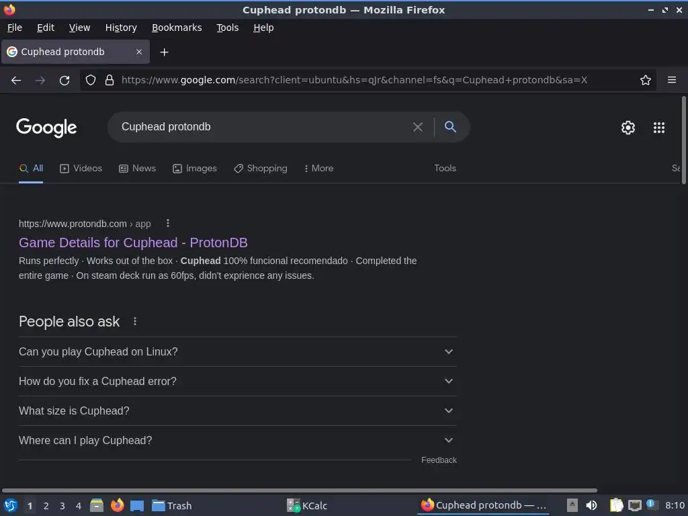
Task: Expand "Where can I play Cuphead?" question
Action: [237, 440]
